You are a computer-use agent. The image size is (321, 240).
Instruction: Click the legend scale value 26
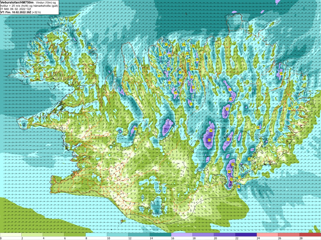[280, 238]
